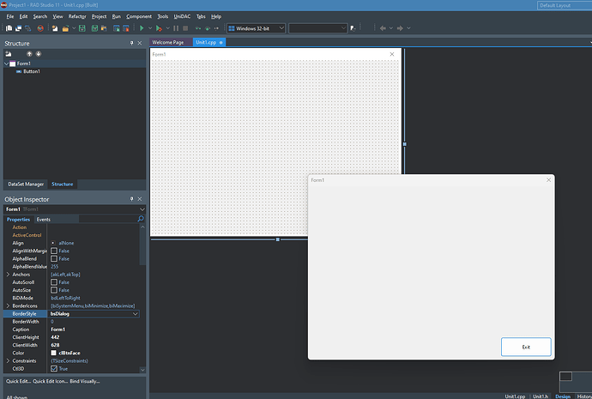Close the Structure panel
The image size is (592, 399).
coord(140,43)
